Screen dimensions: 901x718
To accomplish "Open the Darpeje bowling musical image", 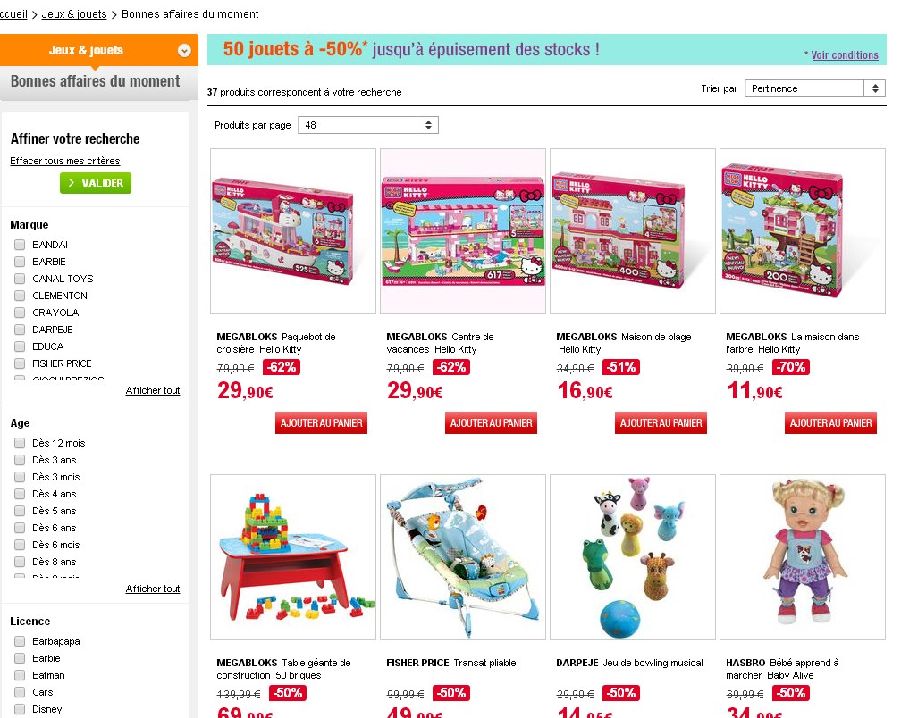I will (x=633, y=556).
